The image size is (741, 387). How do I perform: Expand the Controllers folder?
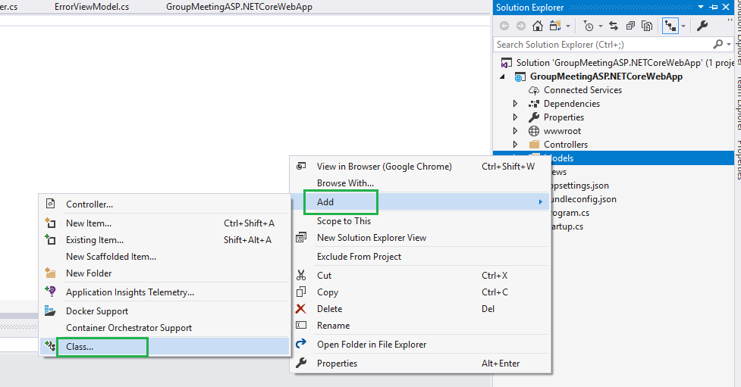(516, 145)
